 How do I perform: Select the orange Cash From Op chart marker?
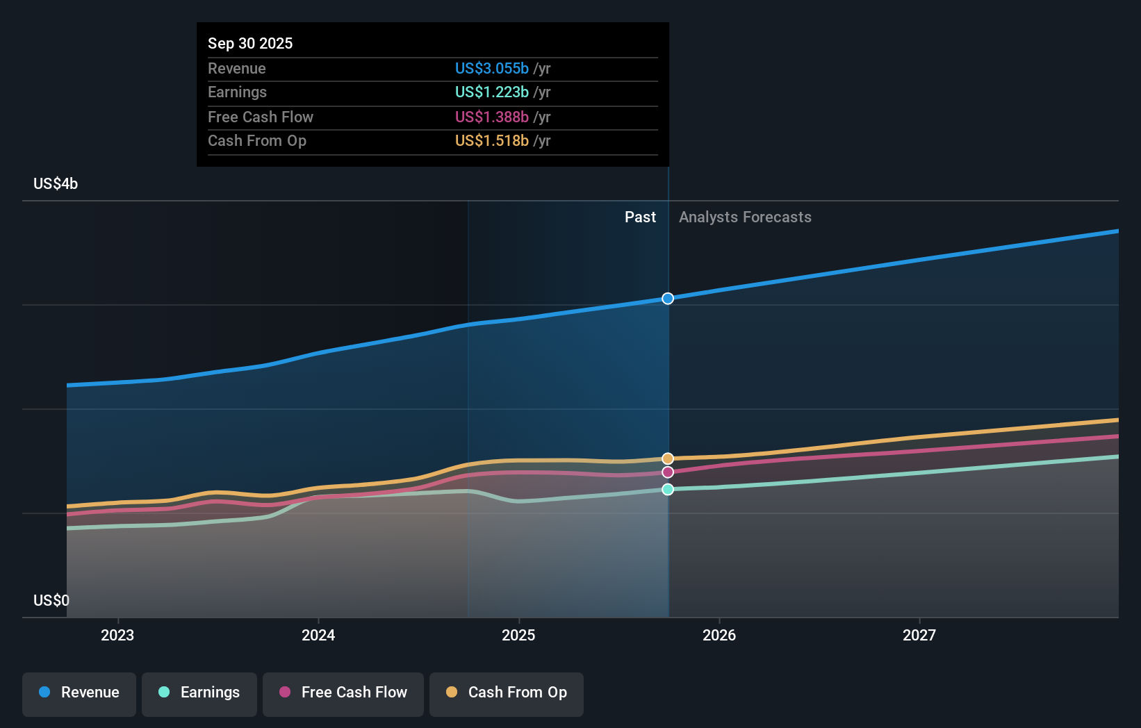tap(668, 458)
